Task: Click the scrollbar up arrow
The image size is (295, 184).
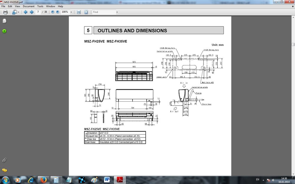Action: click(x=293, y=17)
